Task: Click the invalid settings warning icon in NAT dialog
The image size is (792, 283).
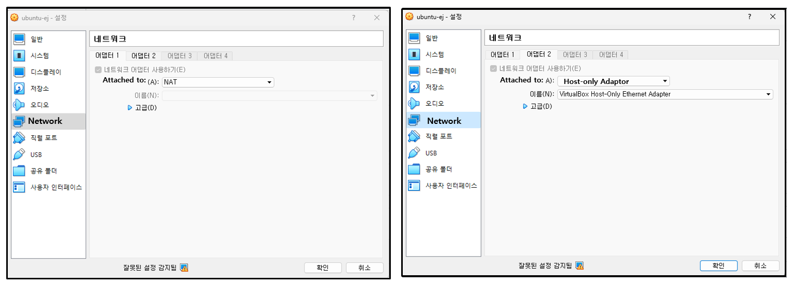Action: [x=184, y=268]
